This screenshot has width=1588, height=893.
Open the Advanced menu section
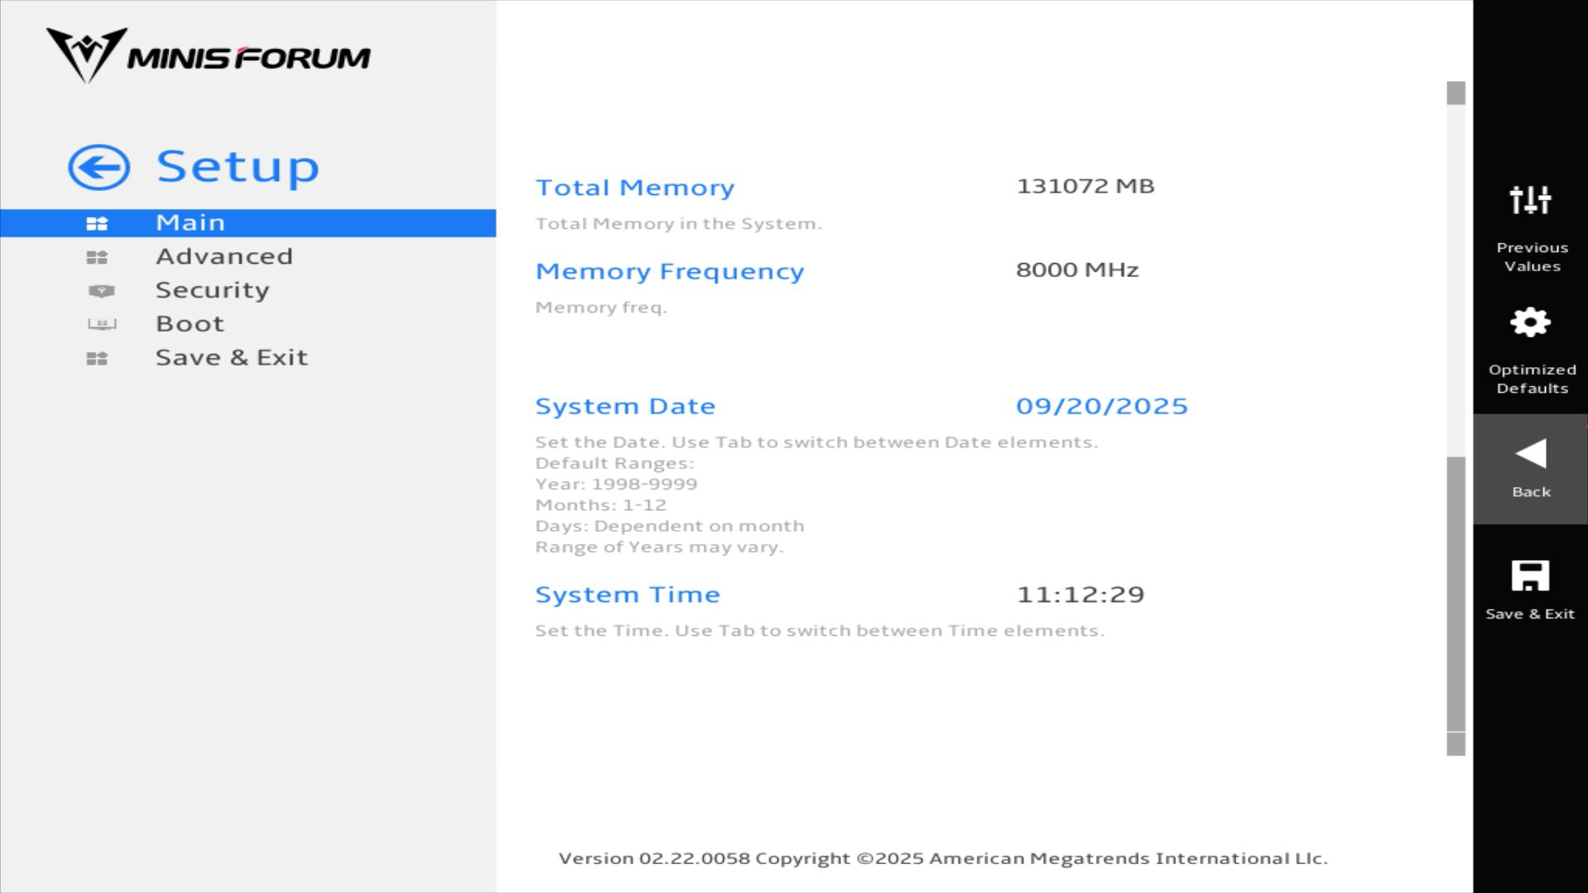224,257
